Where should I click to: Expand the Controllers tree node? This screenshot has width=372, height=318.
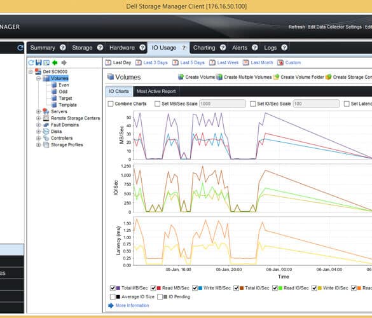point(38,138)
